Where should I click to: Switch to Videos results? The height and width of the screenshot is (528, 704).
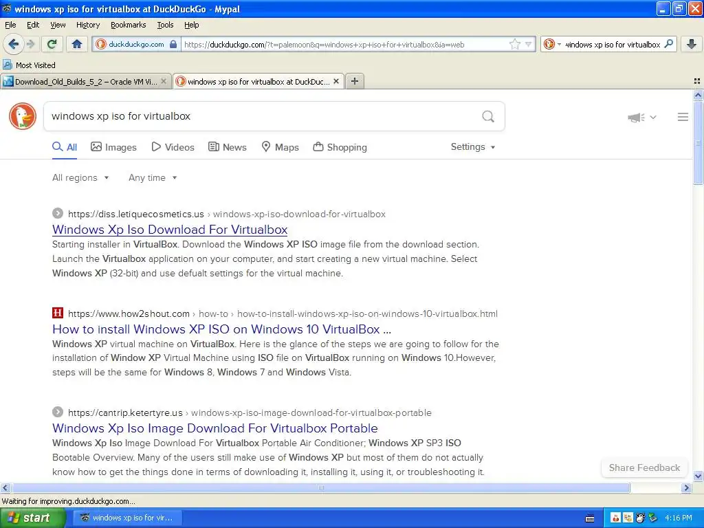(x=173, y=147)
